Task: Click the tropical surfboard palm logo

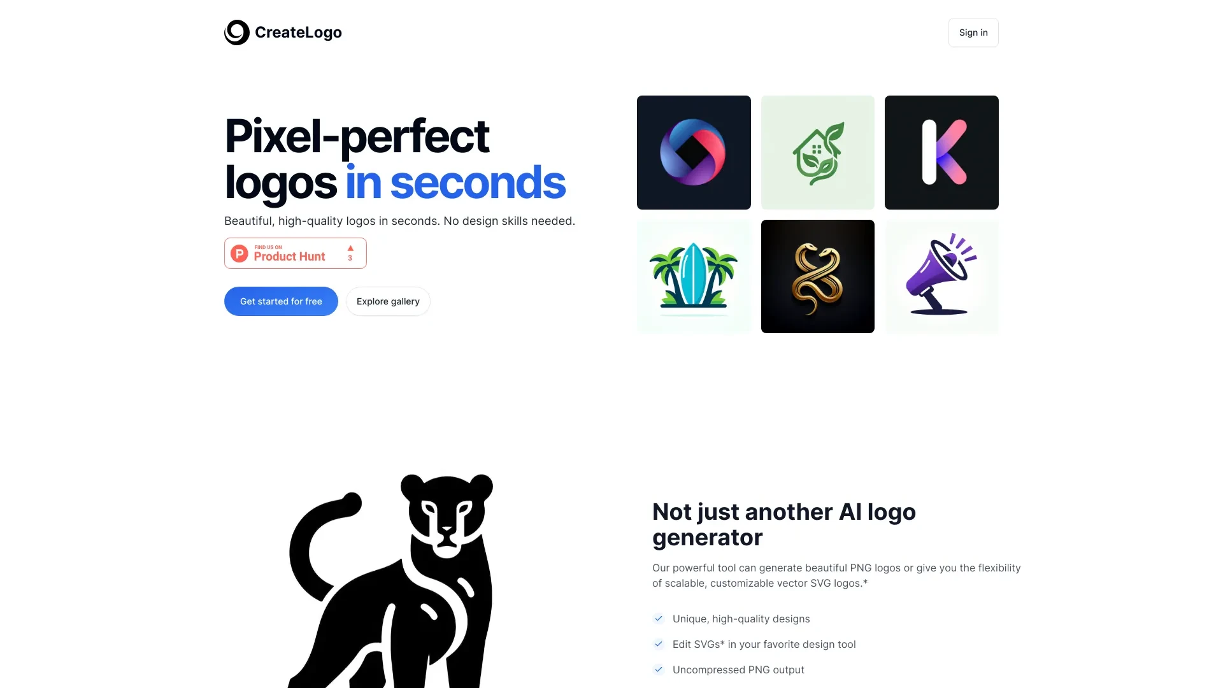Action: point(694,276)
